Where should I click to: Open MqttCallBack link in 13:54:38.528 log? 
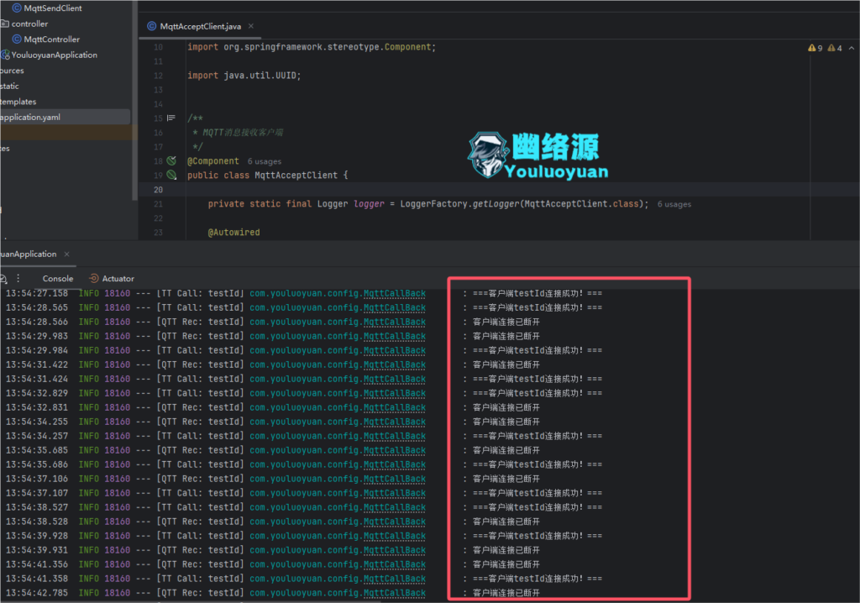pyautogui.click(x=395, y=522)
